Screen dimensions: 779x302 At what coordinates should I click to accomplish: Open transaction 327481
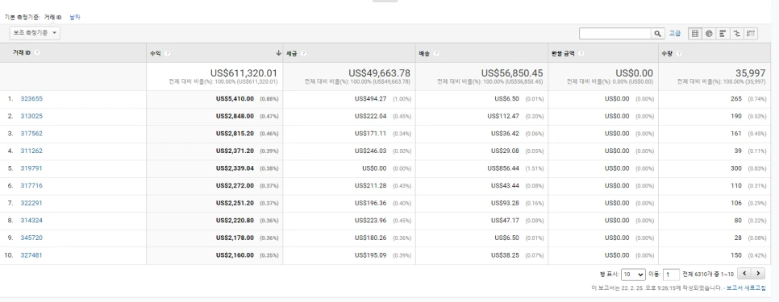coord(31,255)
